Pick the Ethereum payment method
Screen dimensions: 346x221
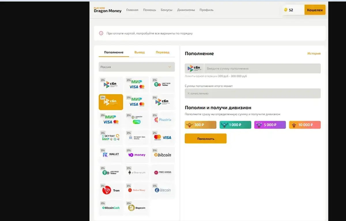[x=137, y=173]
